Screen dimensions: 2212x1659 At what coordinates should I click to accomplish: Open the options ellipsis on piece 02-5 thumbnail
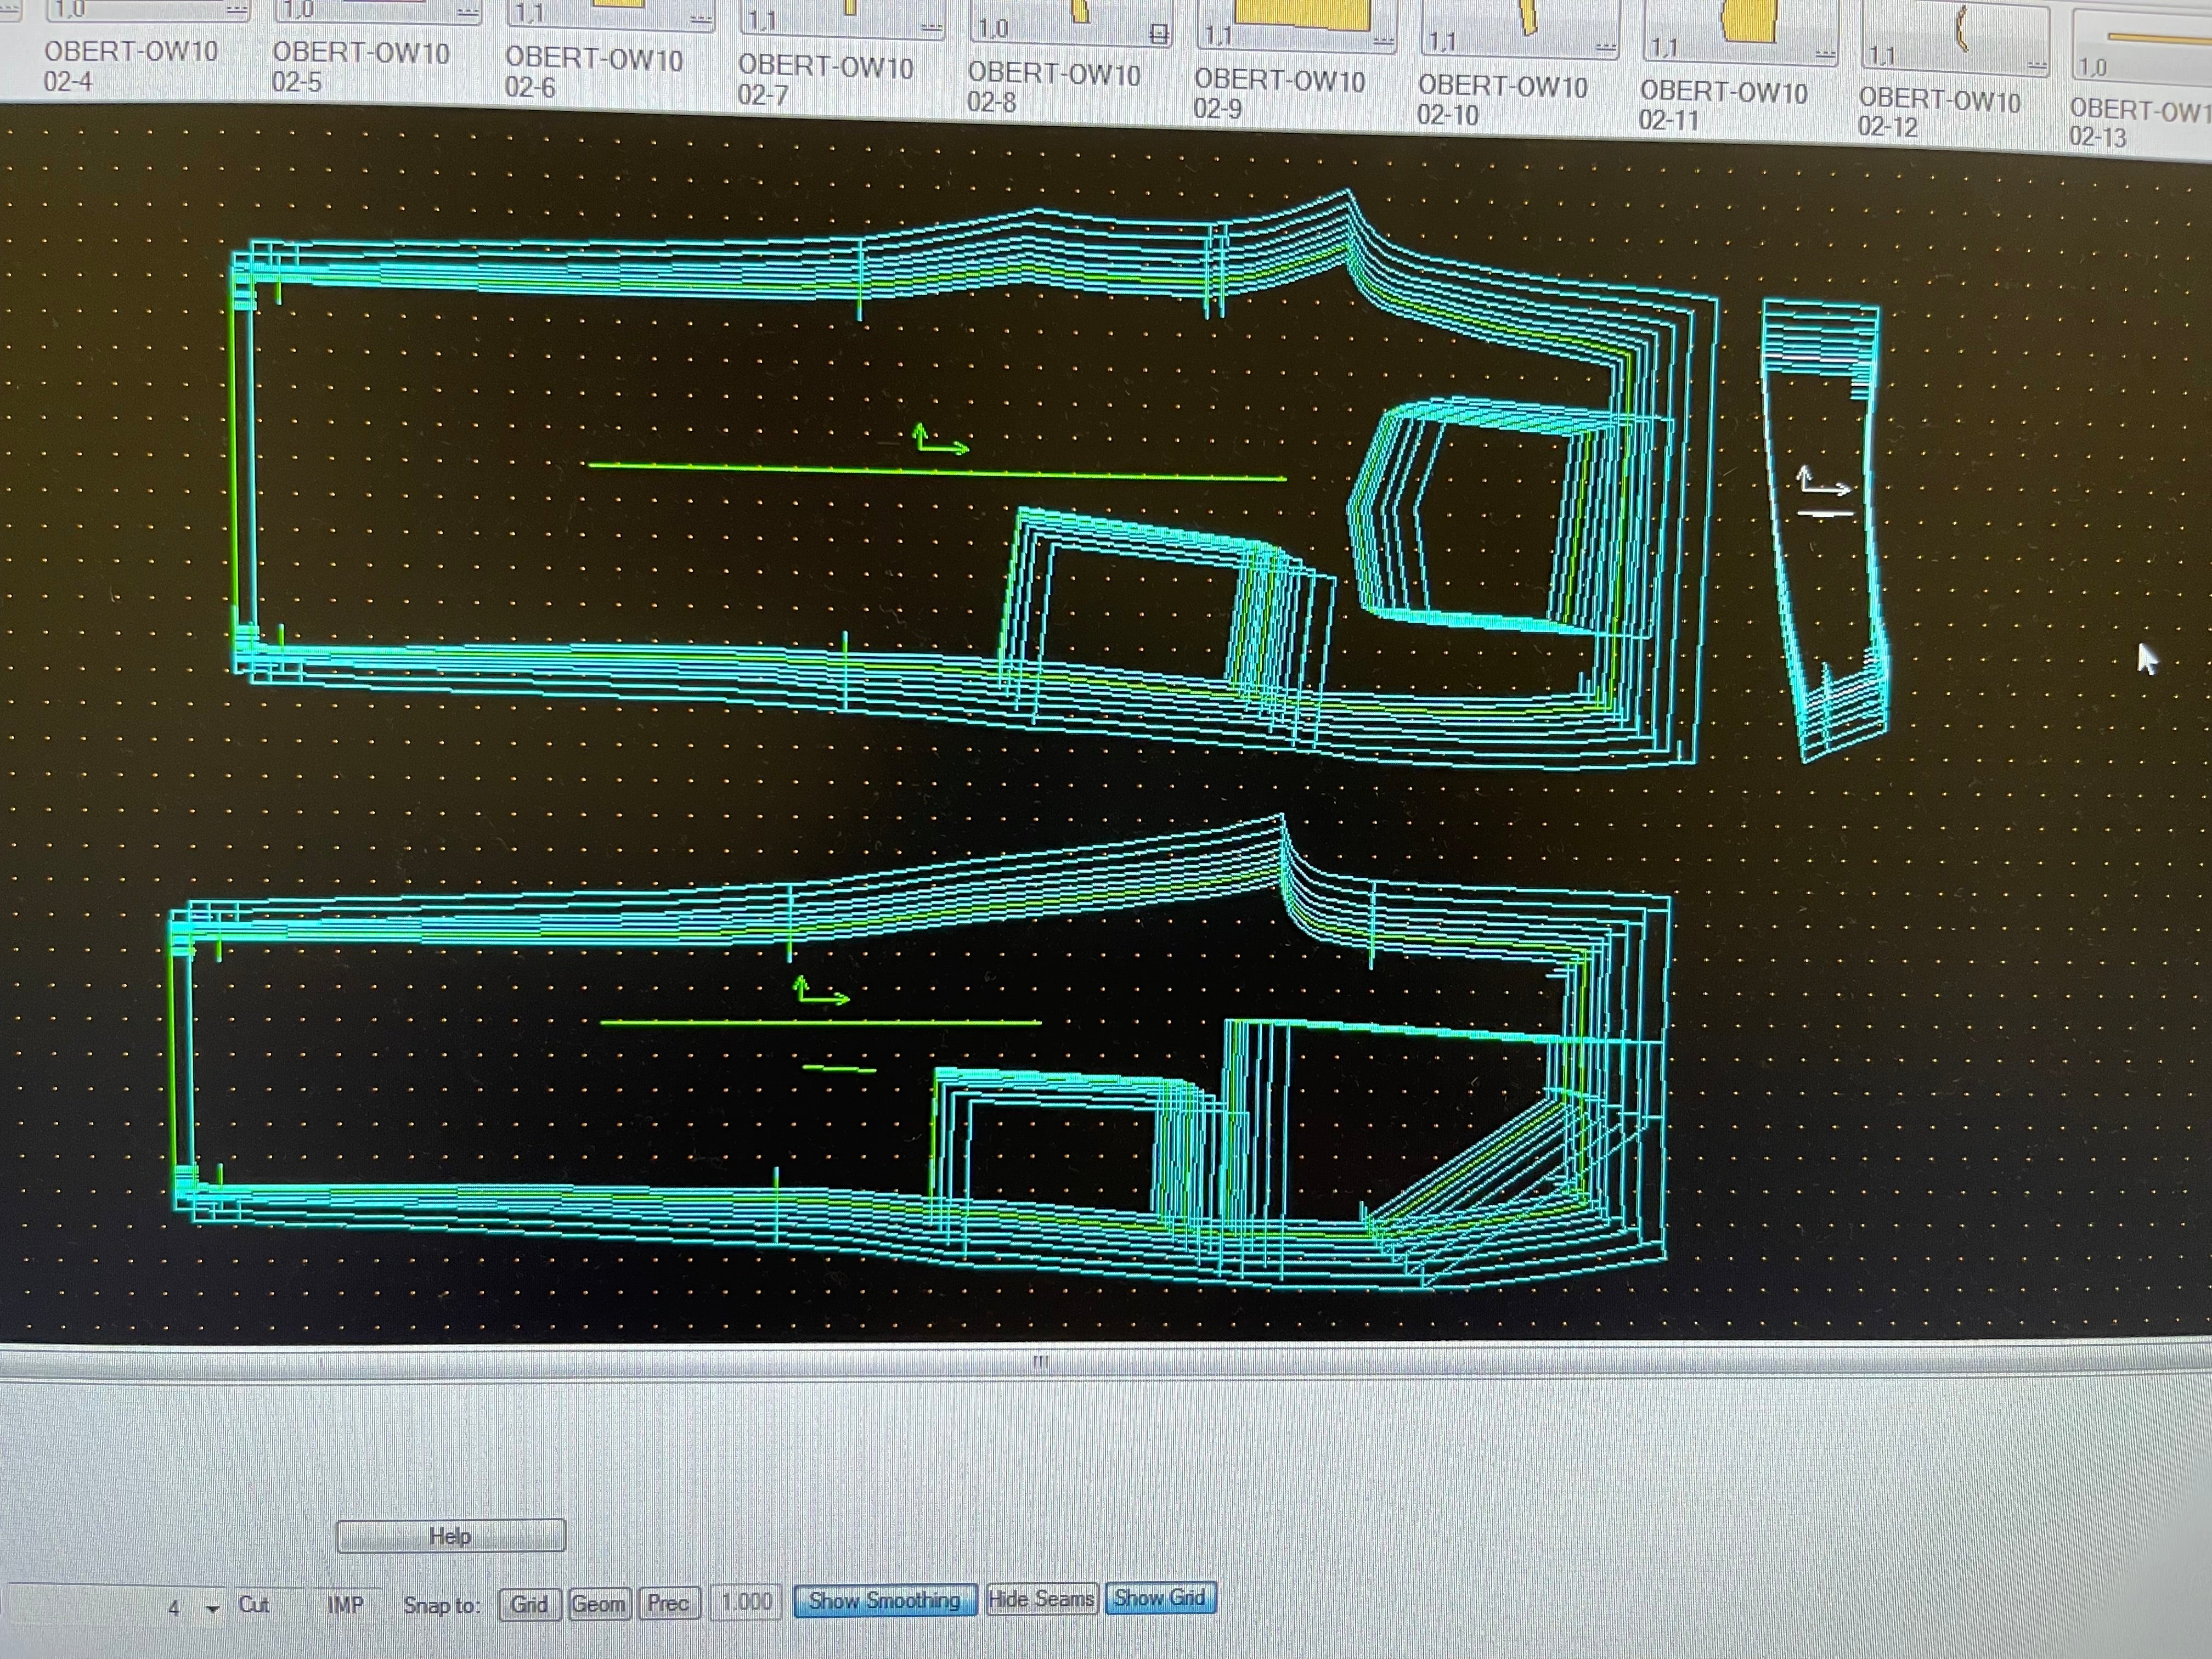pos(467,13)
